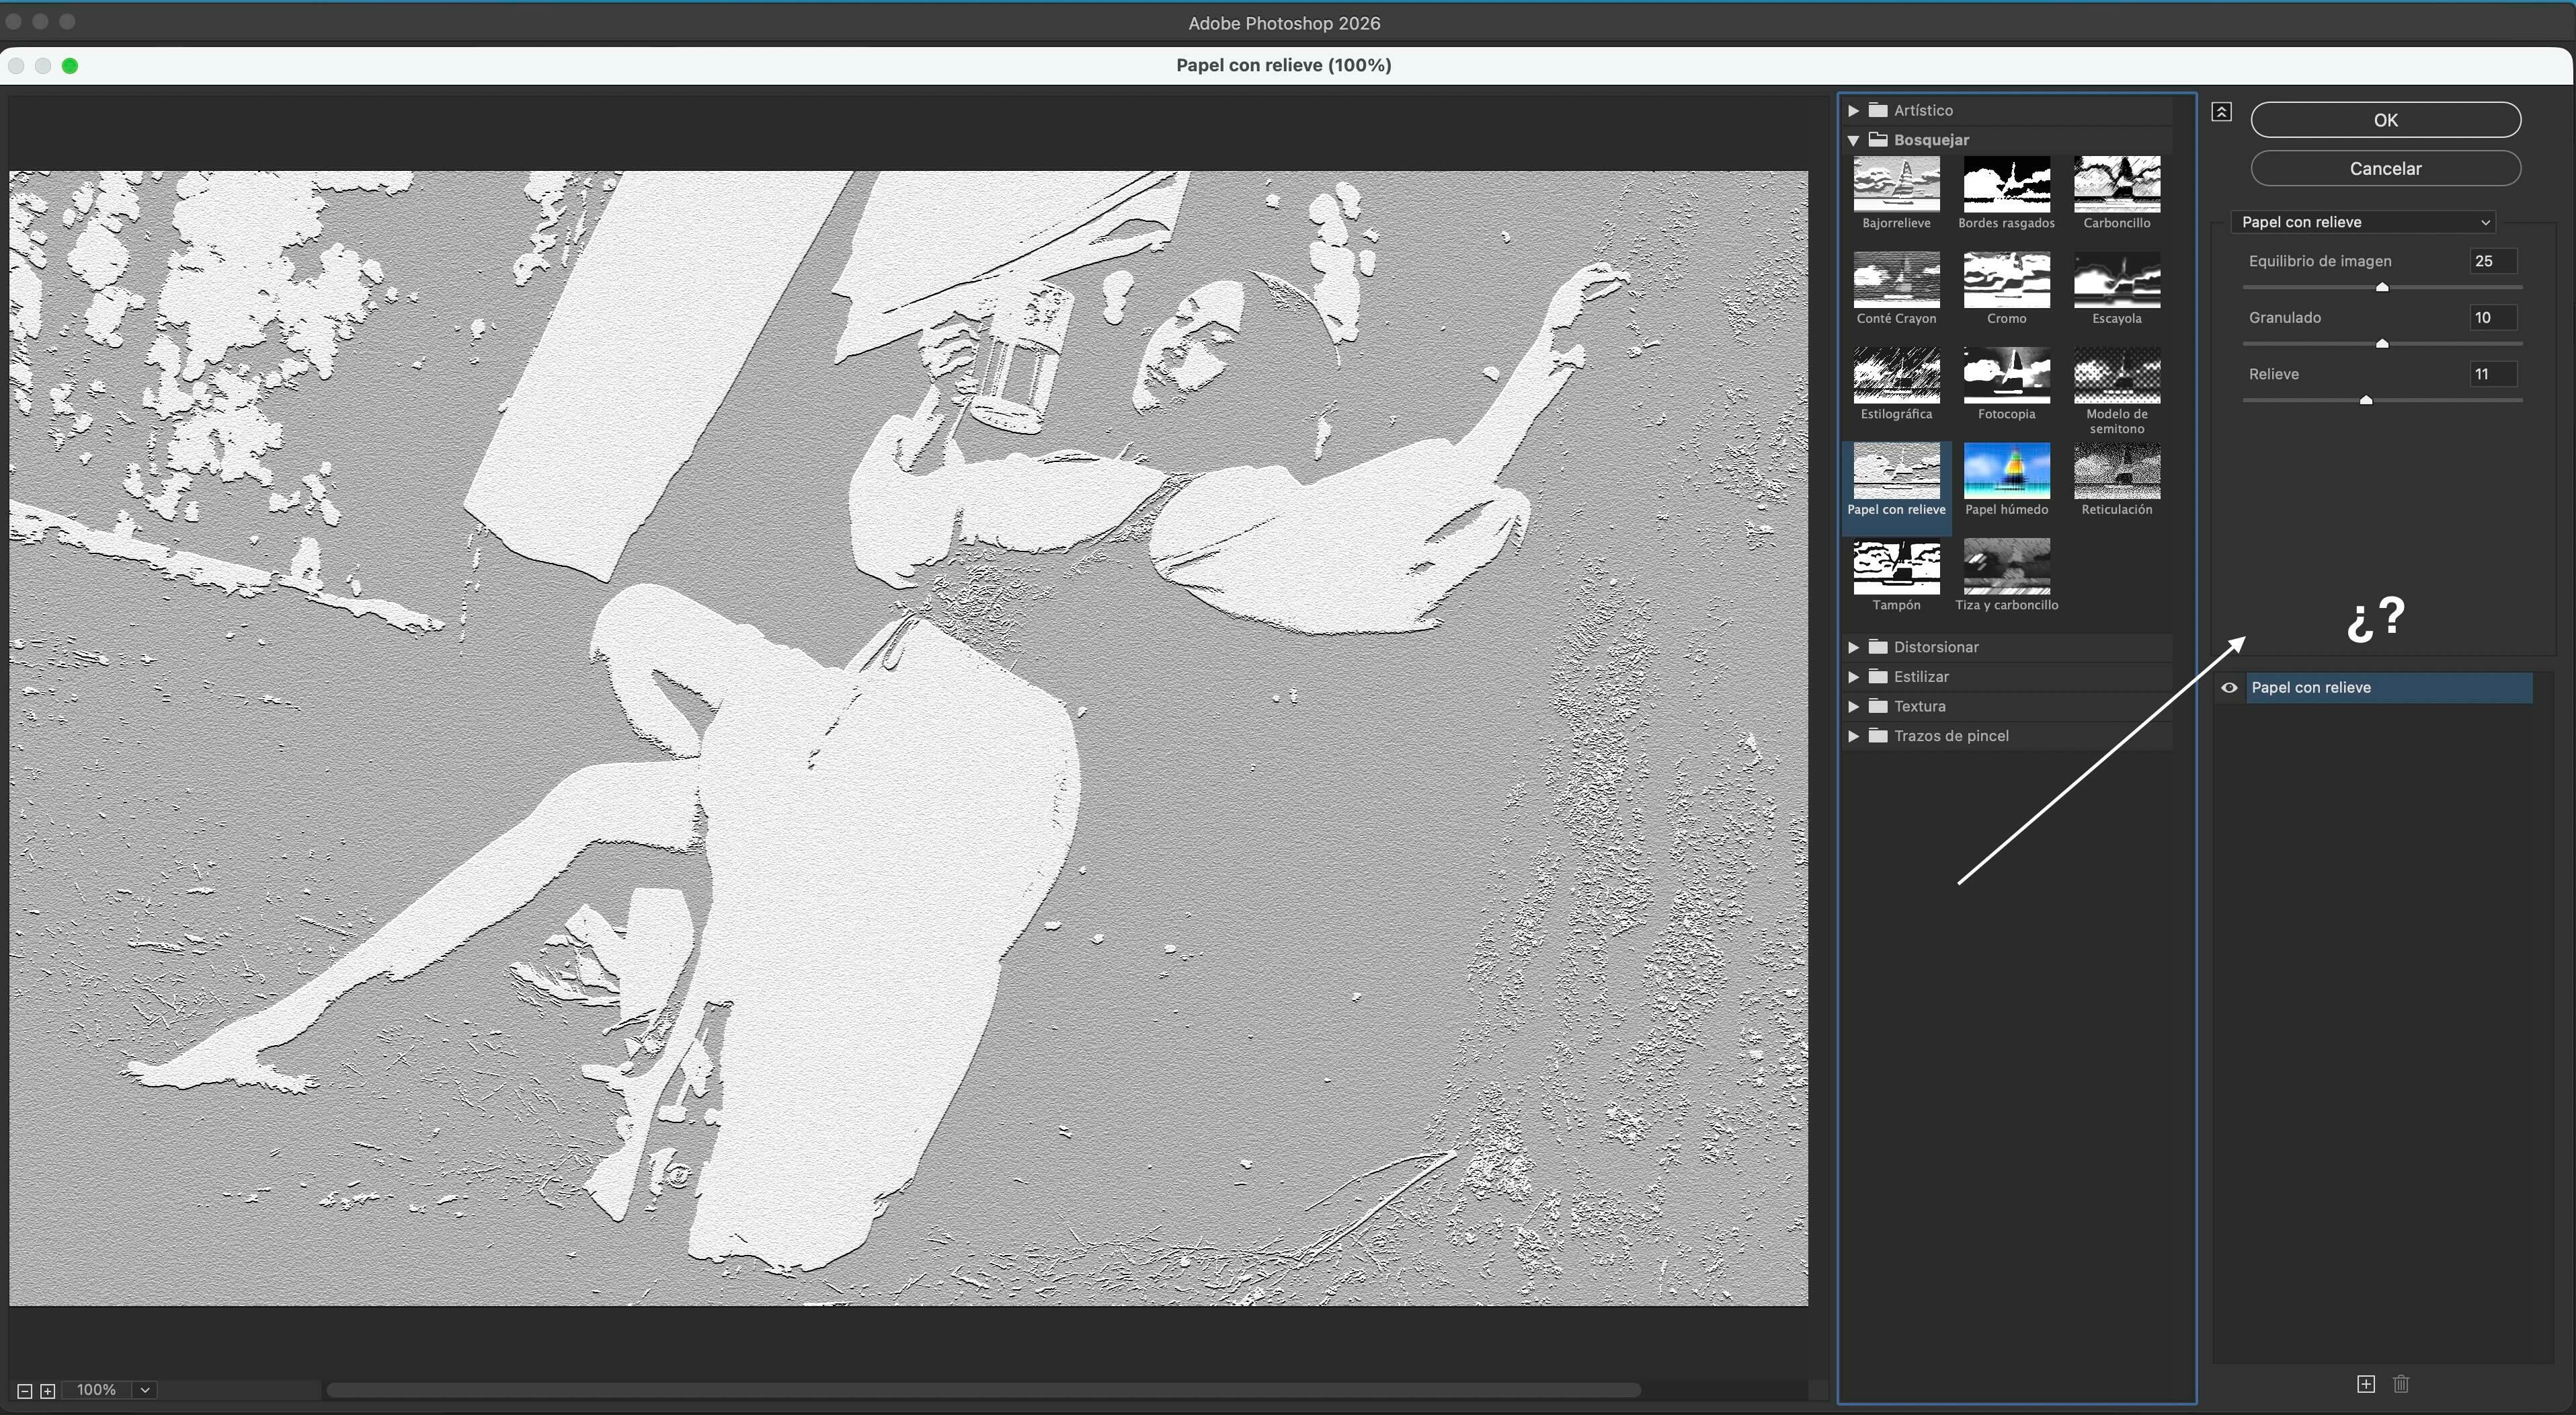
Task: Click the new effect layer plus icon
Action: tap(2365, 1384)
